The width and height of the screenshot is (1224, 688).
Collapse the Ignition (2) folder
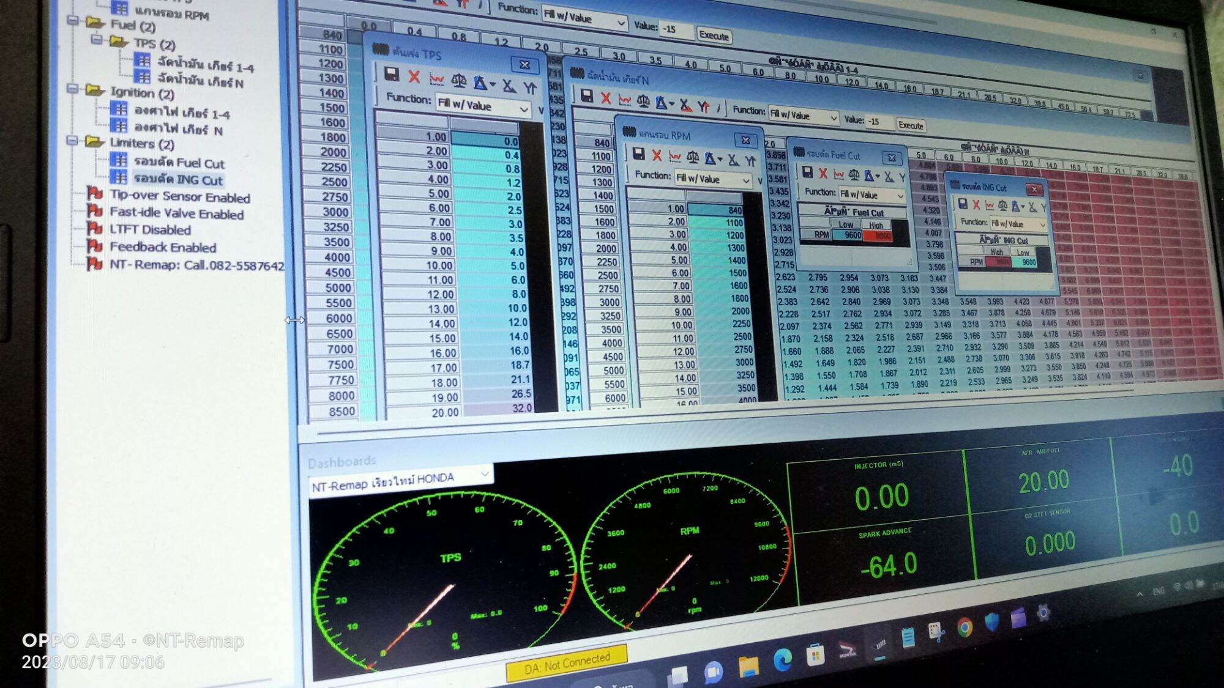pos(73,89)
